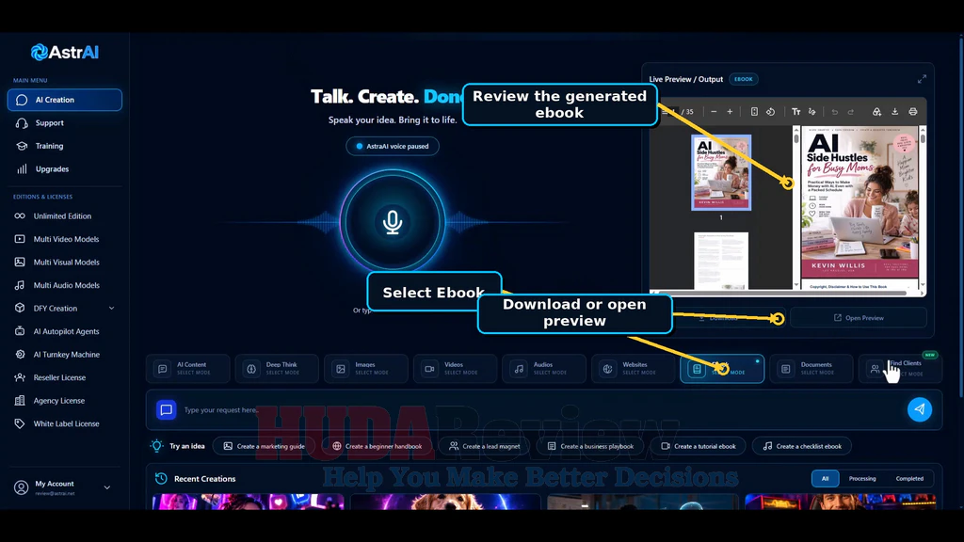
Task: Open AI Creation in main menu
Action: (x=65, y=100)
